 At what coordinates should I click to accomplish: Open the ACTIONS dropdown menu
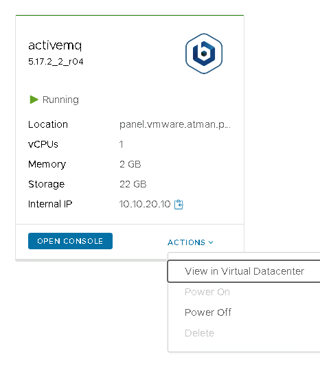coord(190,242)
